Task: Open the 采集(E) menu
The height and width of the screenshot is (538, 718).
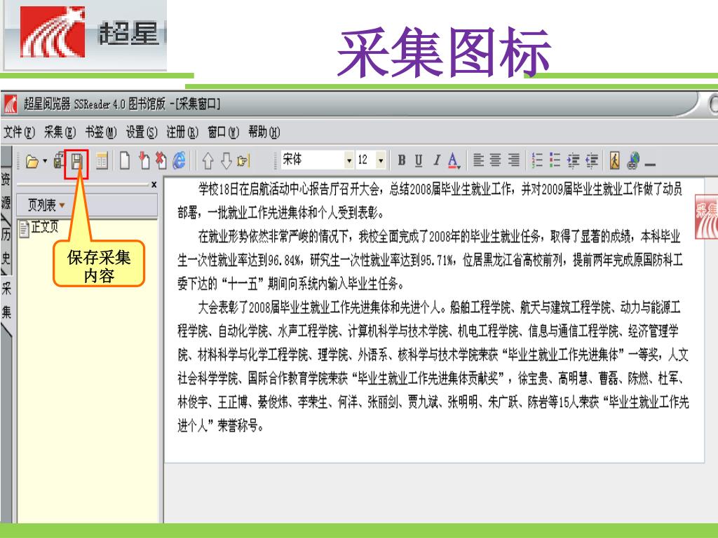Action: tap(60, 132)
